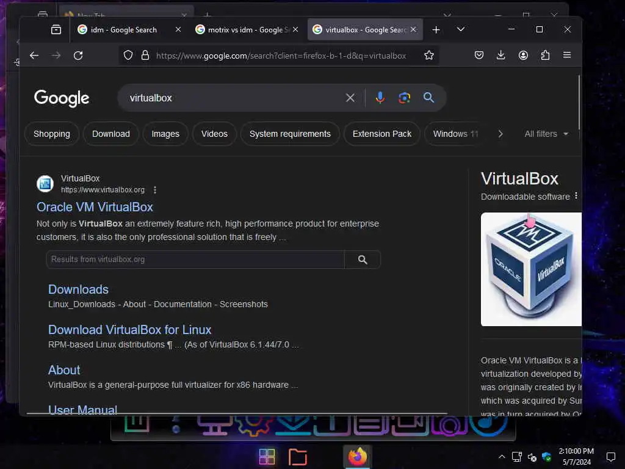The image size is (625, 469).
Task: Open Windows Security shield tray icon
Action: (x=546, y=457)
